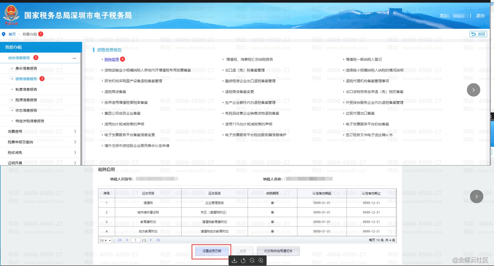This screenshot has height=266, width=494.
Task: Click the 返回 button at top right
Action: (478, 34)
